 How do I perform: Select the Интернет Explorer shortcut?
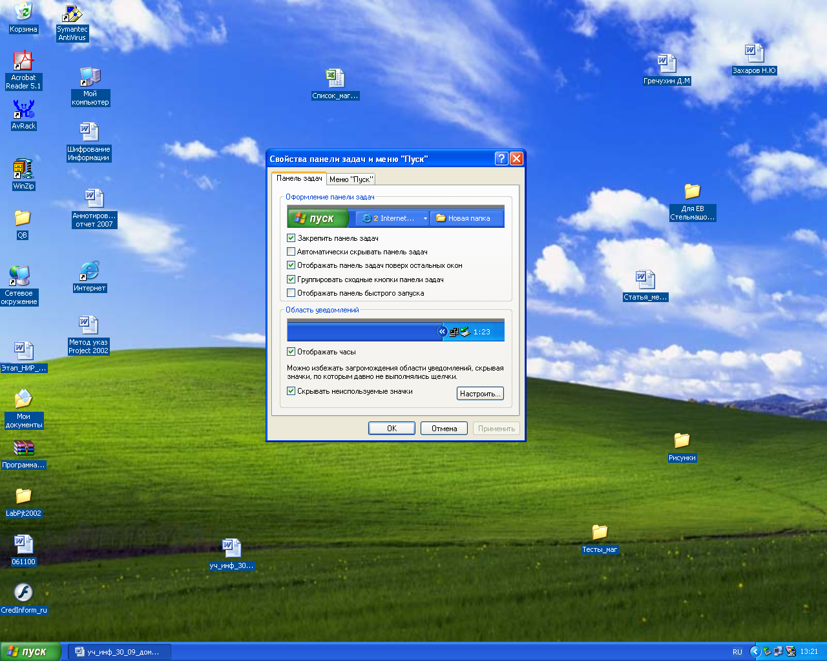(90, 277)
